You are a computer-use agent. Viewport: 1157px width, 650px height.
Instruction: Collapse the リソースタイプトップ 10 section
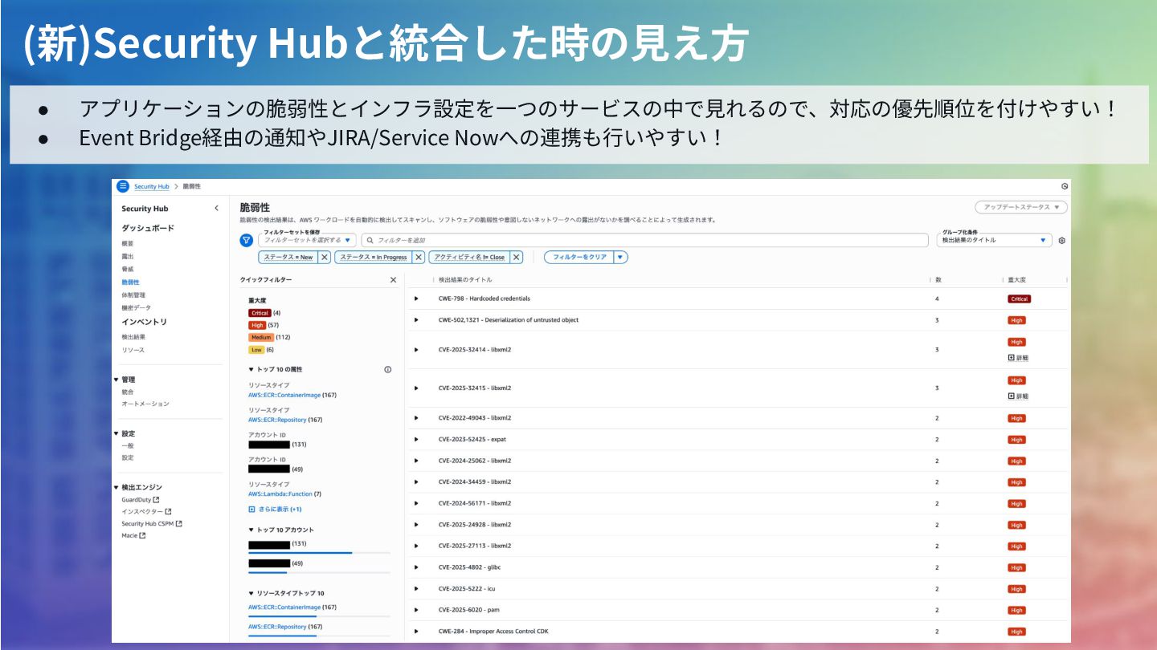251,593
